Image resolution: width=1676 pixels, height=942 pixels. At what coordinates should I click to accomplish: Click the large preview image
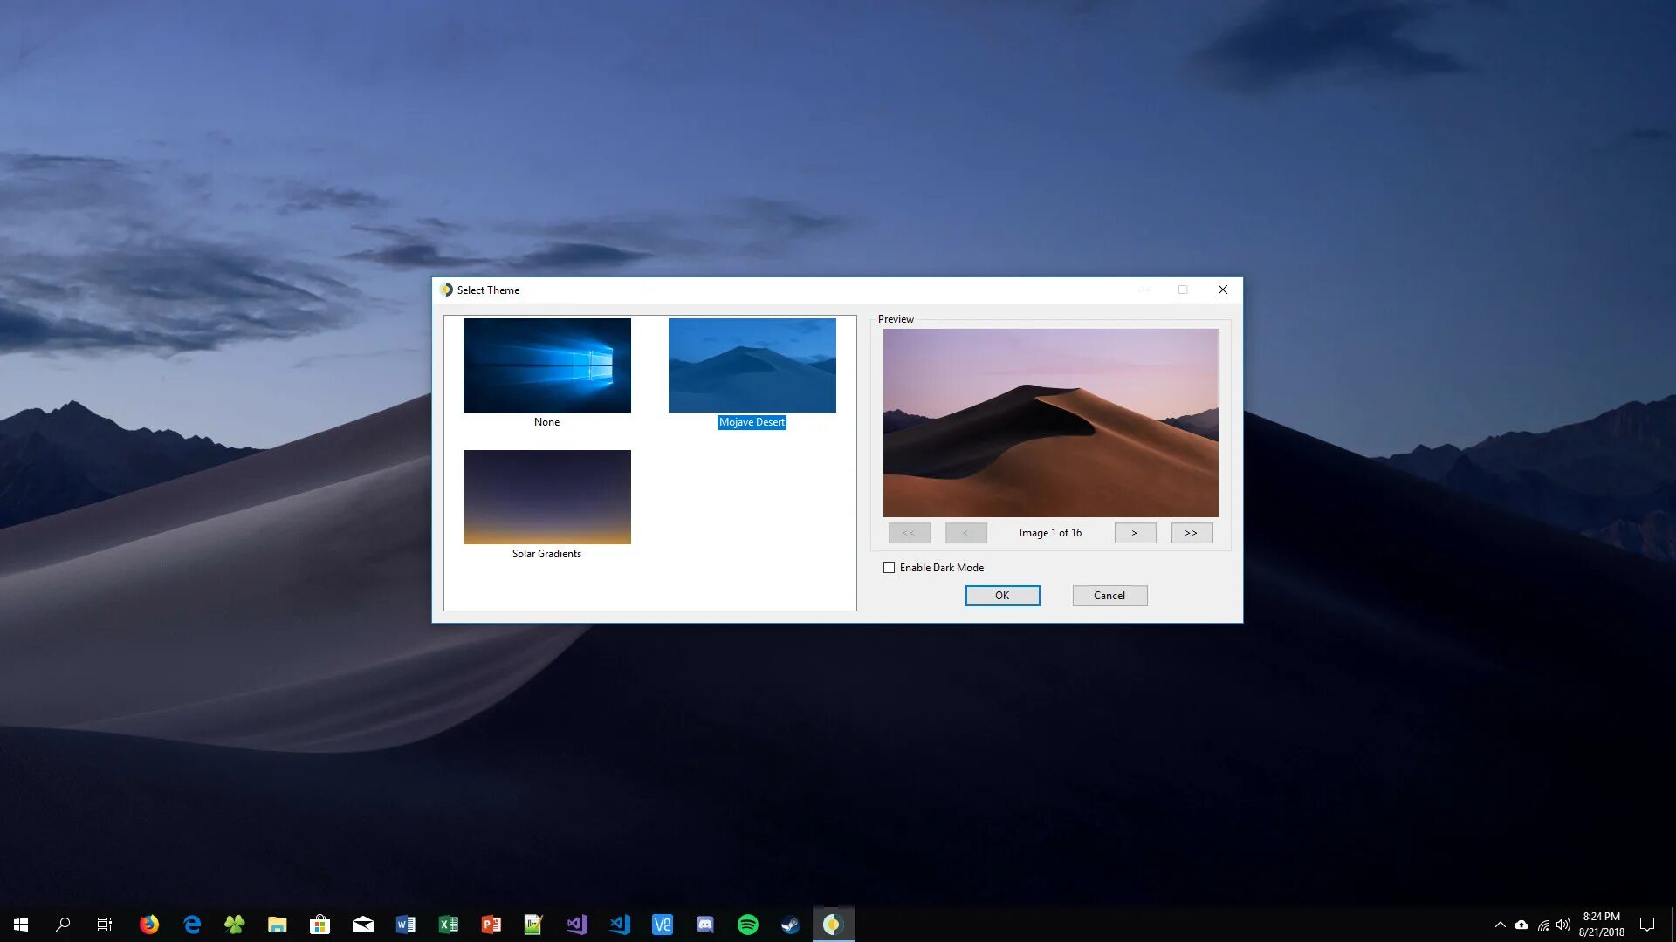pos(1050,423)
